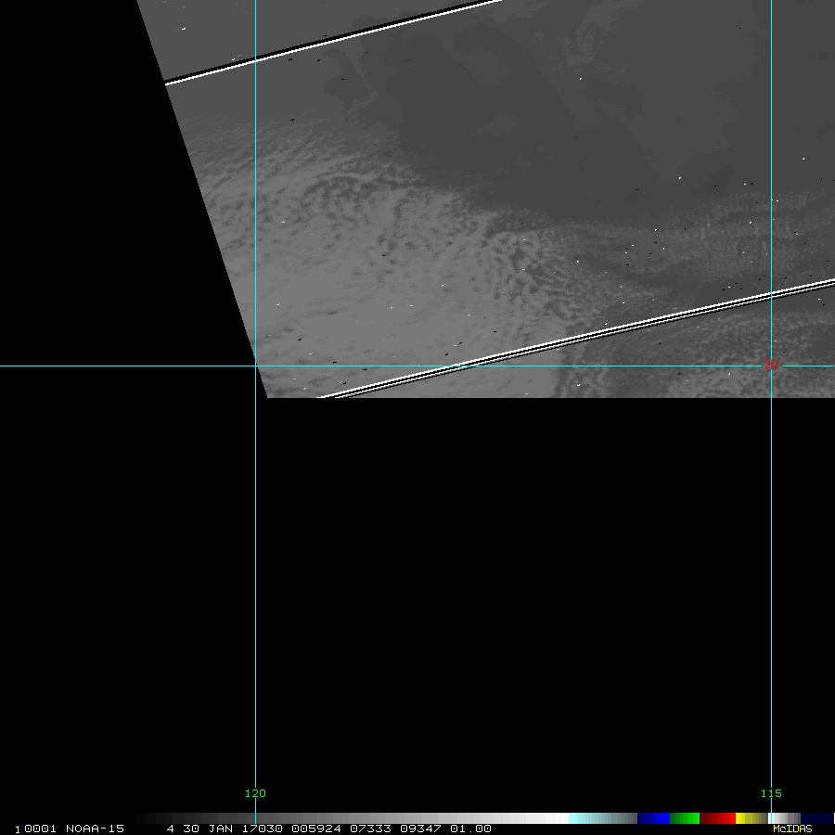Click the green 120 longitude label

click(x=255, y=793)
